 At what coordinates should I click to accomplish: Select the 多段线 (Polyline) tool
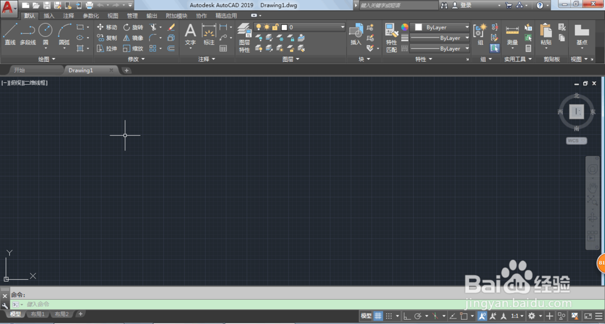point(27,34)
